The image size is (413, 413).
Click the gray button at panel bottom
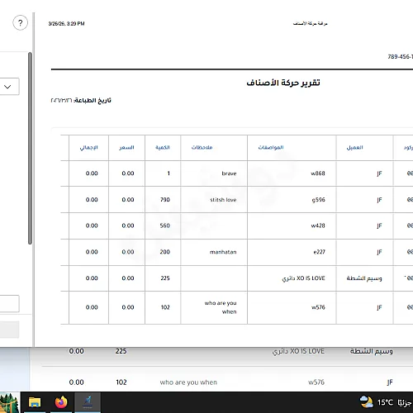tap(9, 330)
